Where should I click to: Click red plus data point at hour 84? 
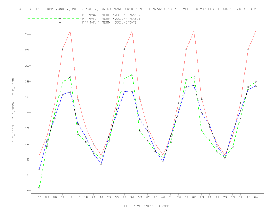pos(256,31)
